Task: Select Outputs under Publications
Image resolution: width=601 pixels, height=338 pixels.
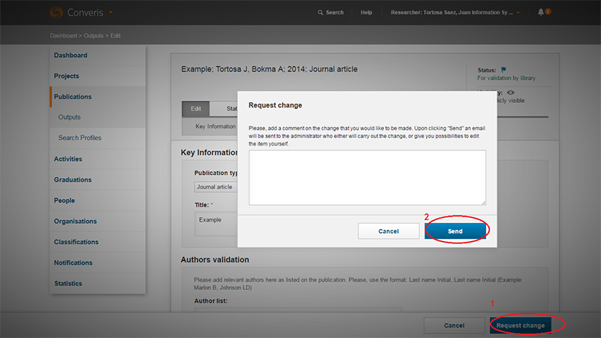Action: pos(69,117)
